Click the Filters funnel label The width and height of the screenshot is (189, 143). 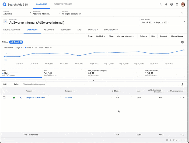coord(5,42)
